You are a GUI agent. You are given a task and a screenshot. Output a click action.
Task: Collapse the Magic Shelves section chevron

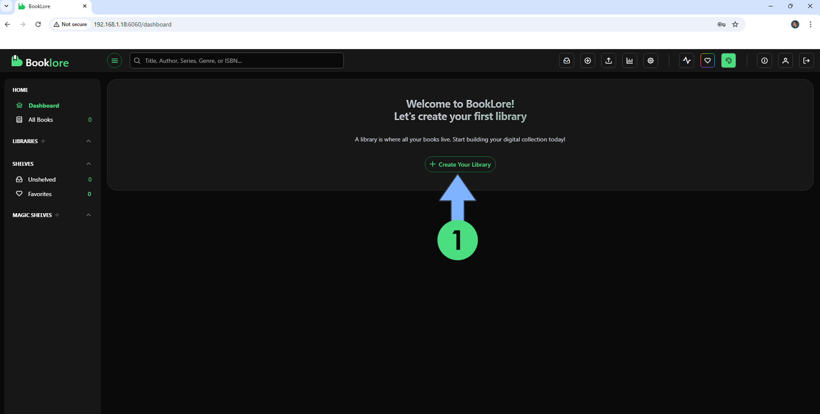click(x=89, y=215)
